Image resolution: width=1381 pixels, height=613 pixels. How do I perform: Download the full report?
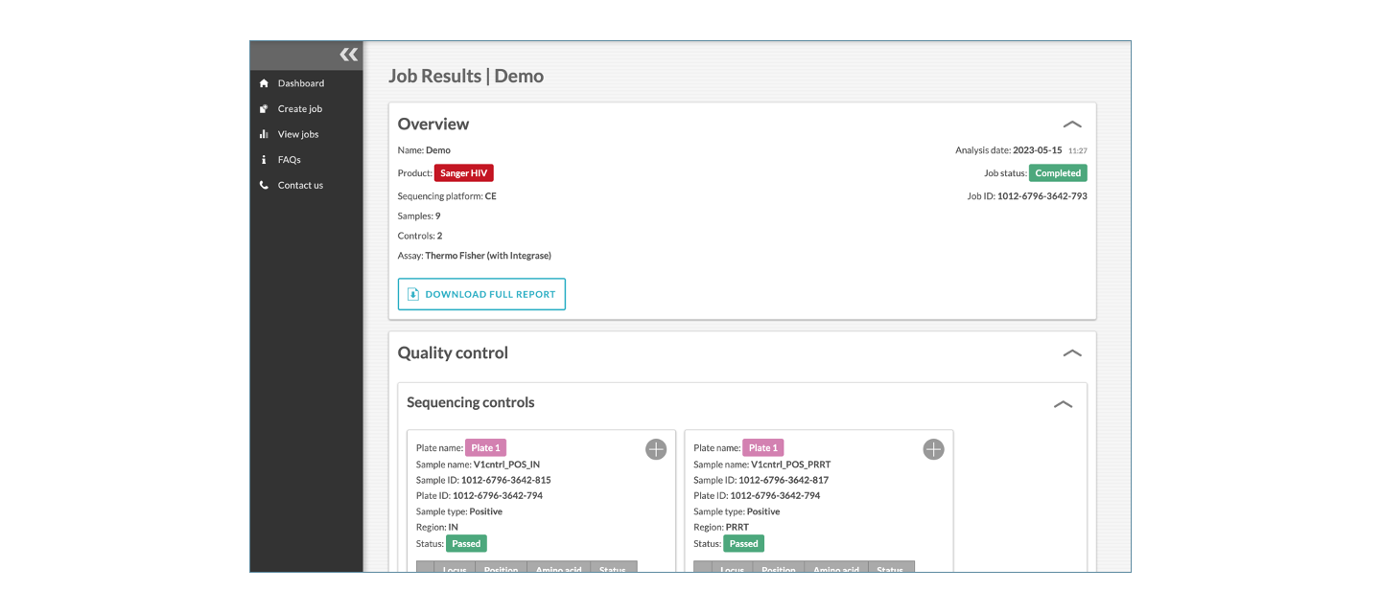481,294
